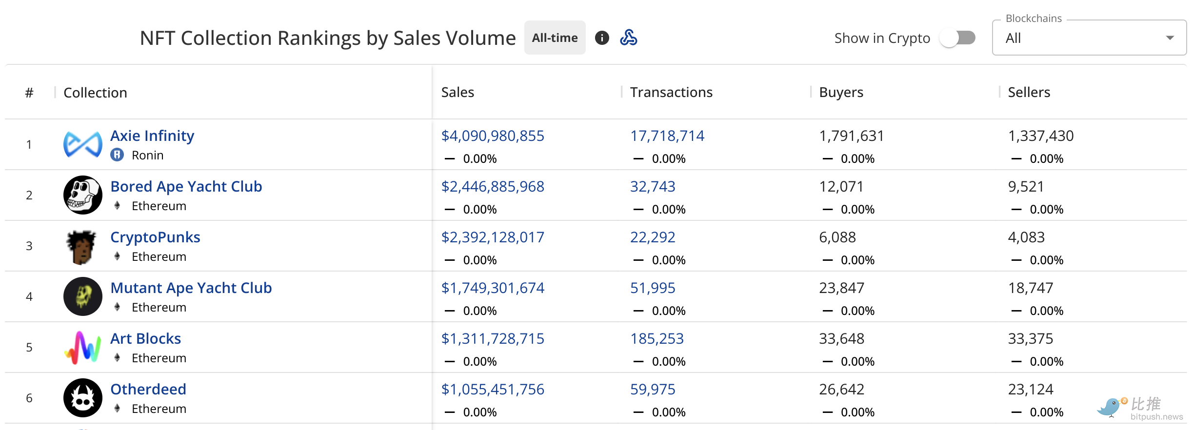Select the sellers value 1,337,430
Viewport: 1193px width, 430px height.
pyautogui.click(x=1041, y=136)
